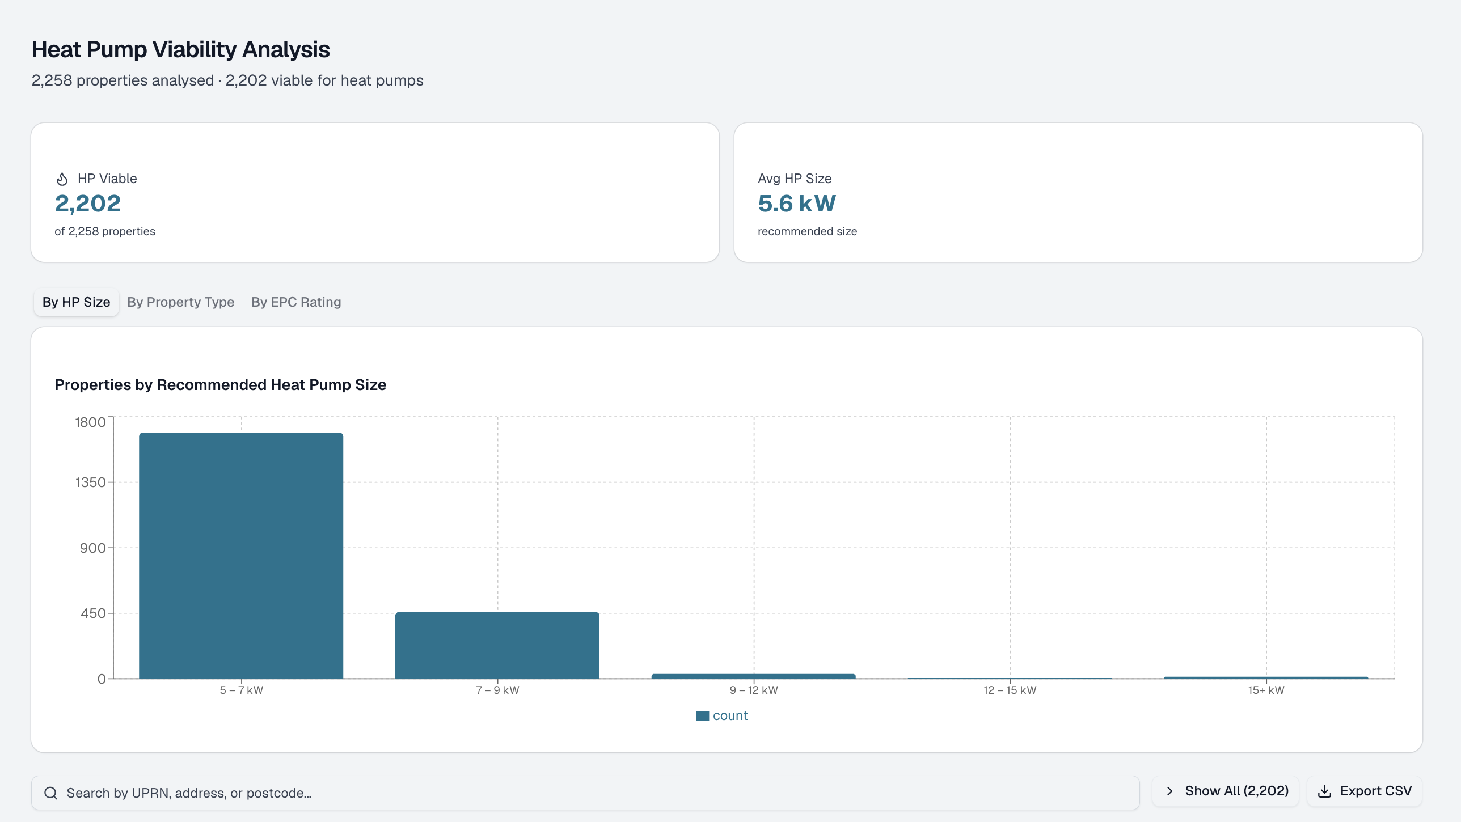Open the By EPC Rating tab
Screen dimensions: 1461x822
pyautogui.click(x=296, y=302)
